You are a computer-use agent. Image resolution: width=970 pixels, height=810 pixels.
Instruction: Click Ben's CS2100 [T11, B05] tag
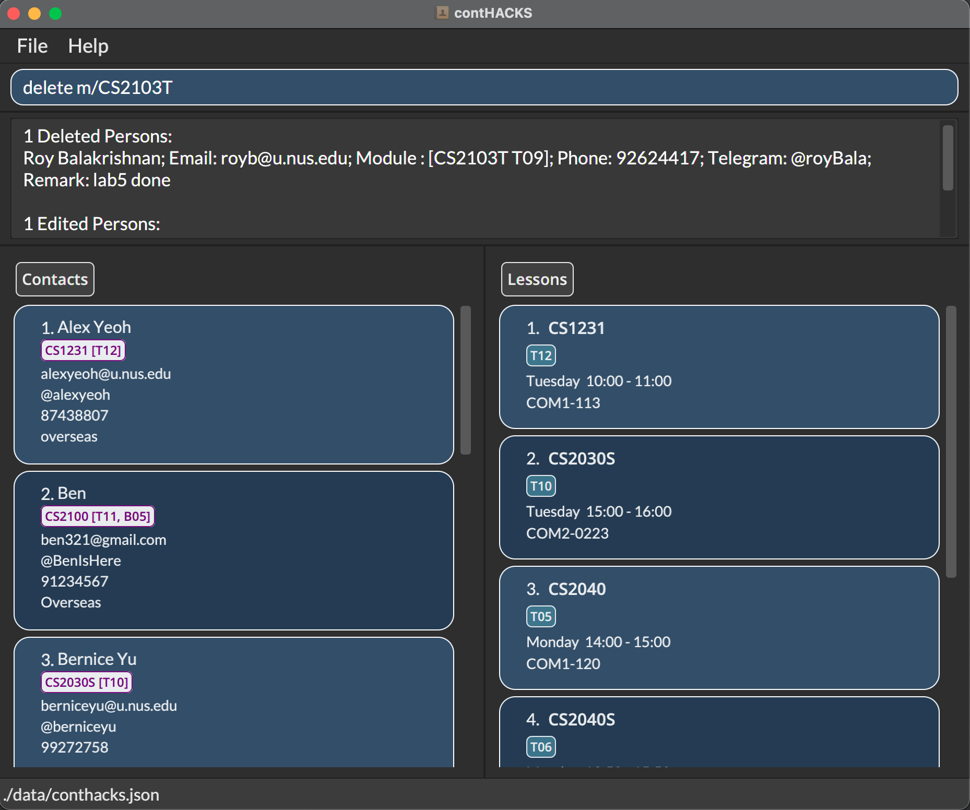(98, 516)
